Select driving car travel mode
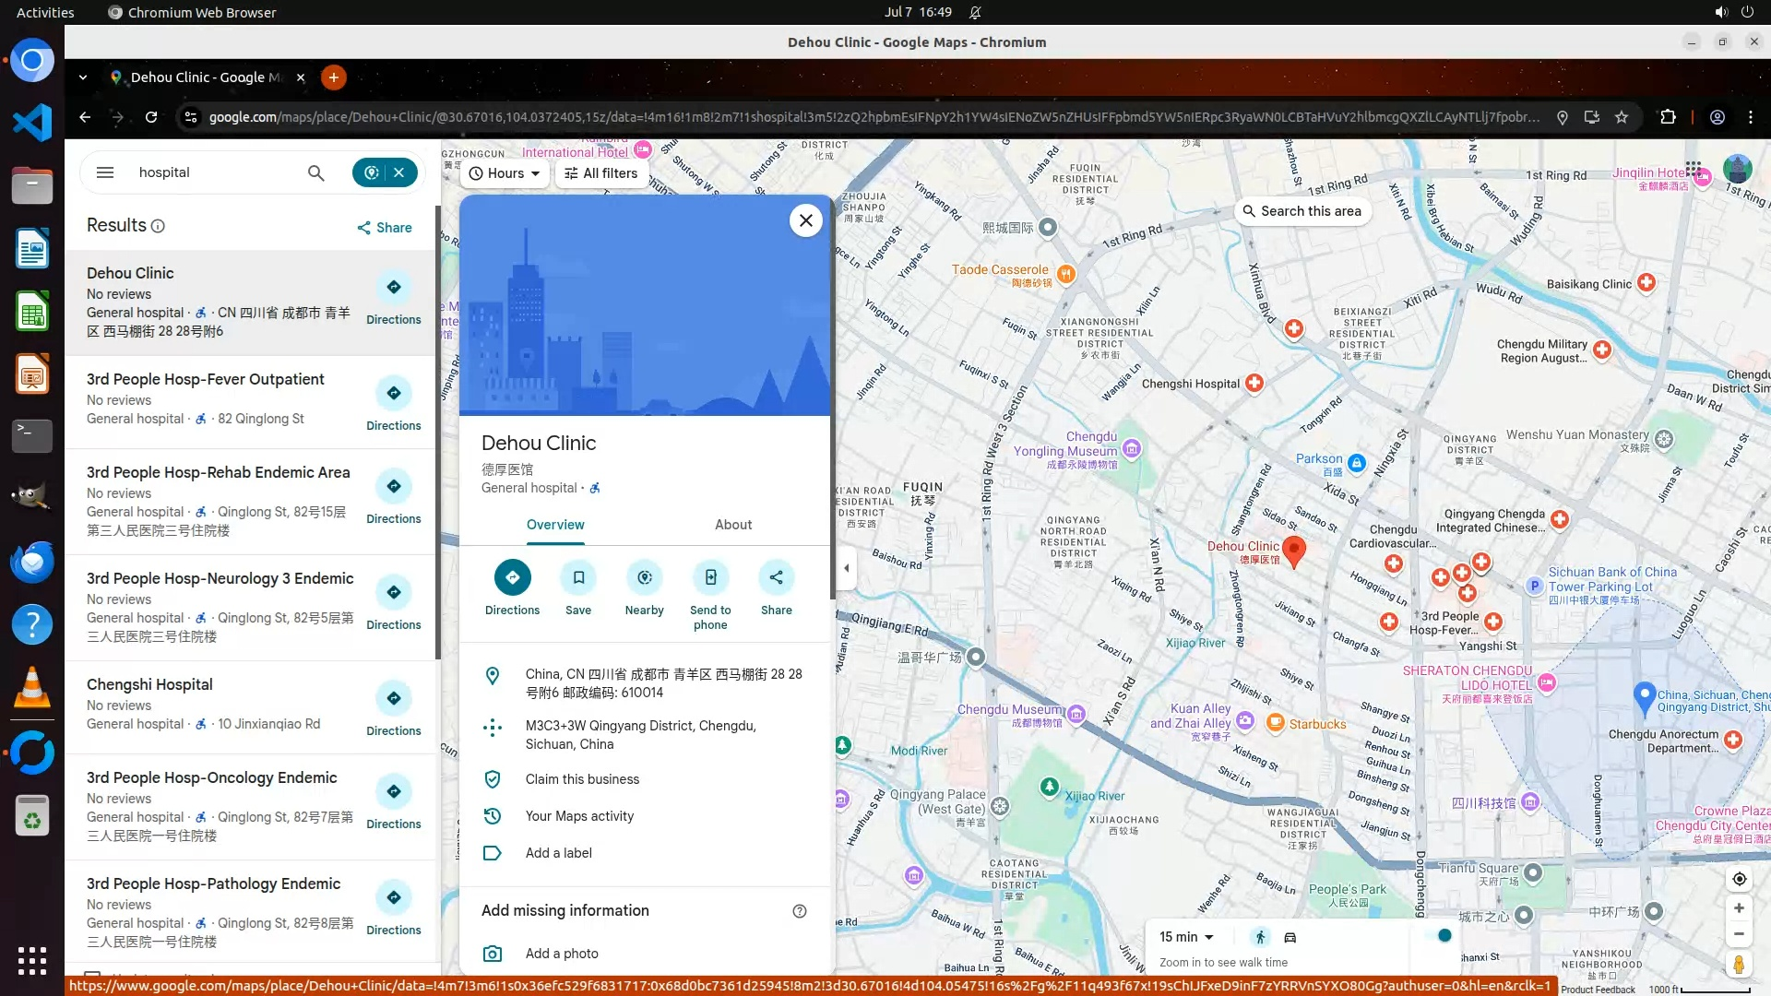Screen dimensions: 1771x996 pos(1290,937)
